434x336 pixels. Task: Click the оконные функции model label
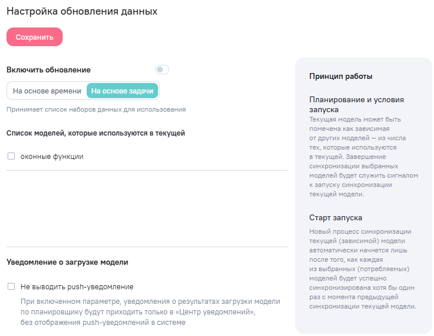(52, 157)
